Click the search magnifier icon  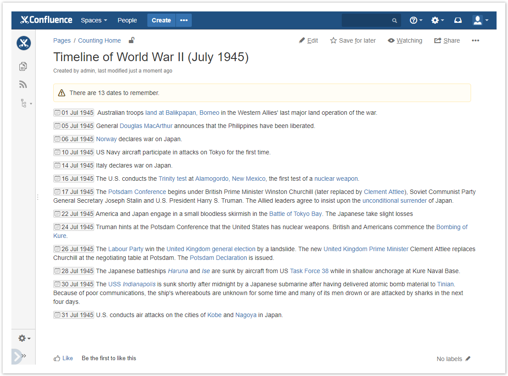(x=394, y=21)
